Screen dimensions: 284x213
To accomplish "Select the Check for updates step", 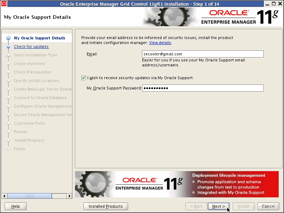I will (x=31, y=47).
